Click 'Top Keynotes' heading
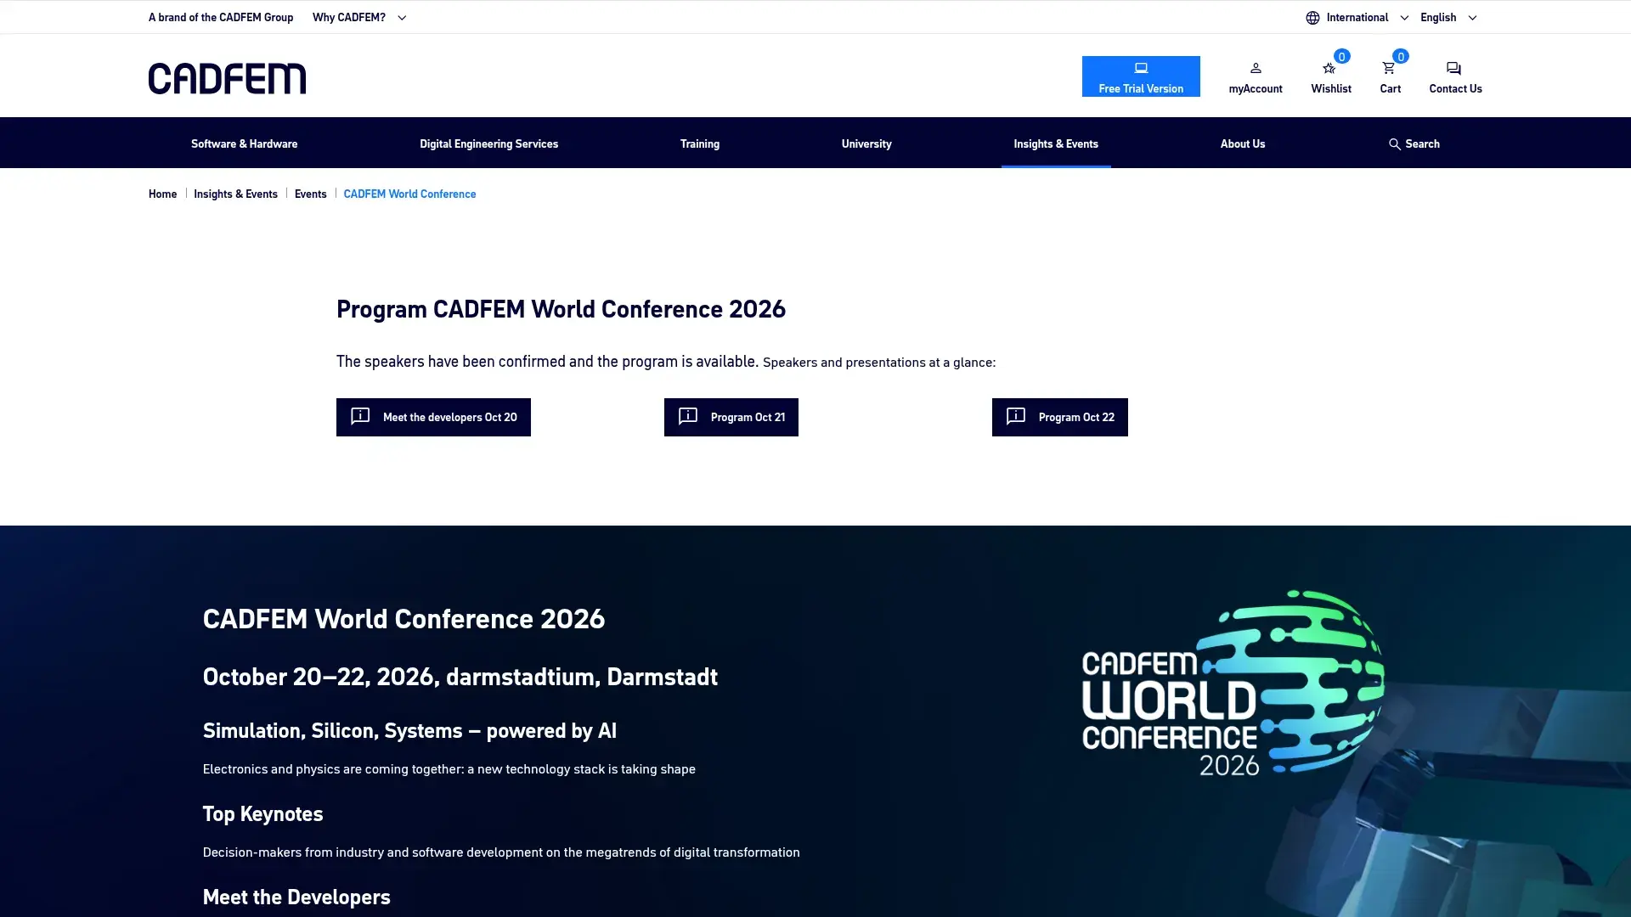This screenshot has height=917, width=1631. (x=262, y=813)
